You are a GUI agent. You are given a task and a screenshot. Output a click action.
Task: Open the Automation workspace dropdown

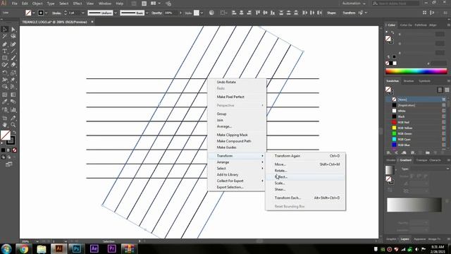click(x=354, y=4)
